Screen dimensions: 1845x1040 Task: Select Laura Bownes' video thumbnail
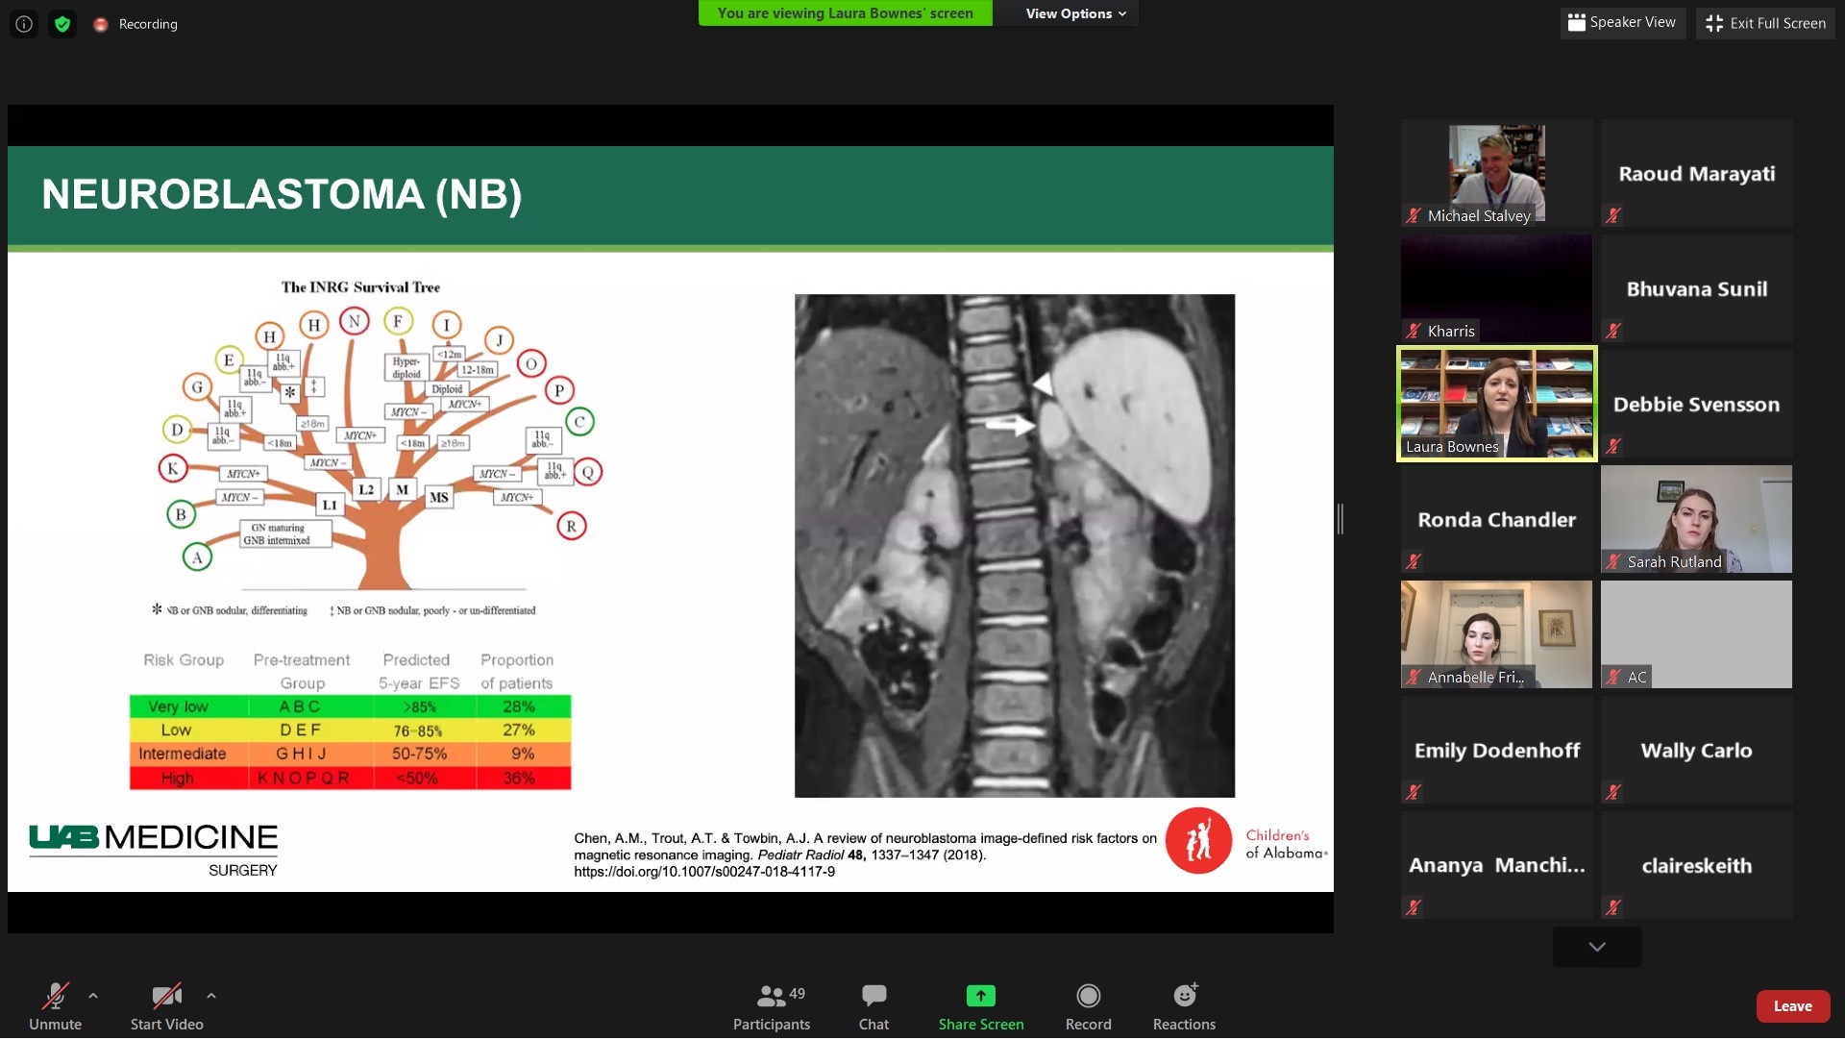(x=1496, y=404)
